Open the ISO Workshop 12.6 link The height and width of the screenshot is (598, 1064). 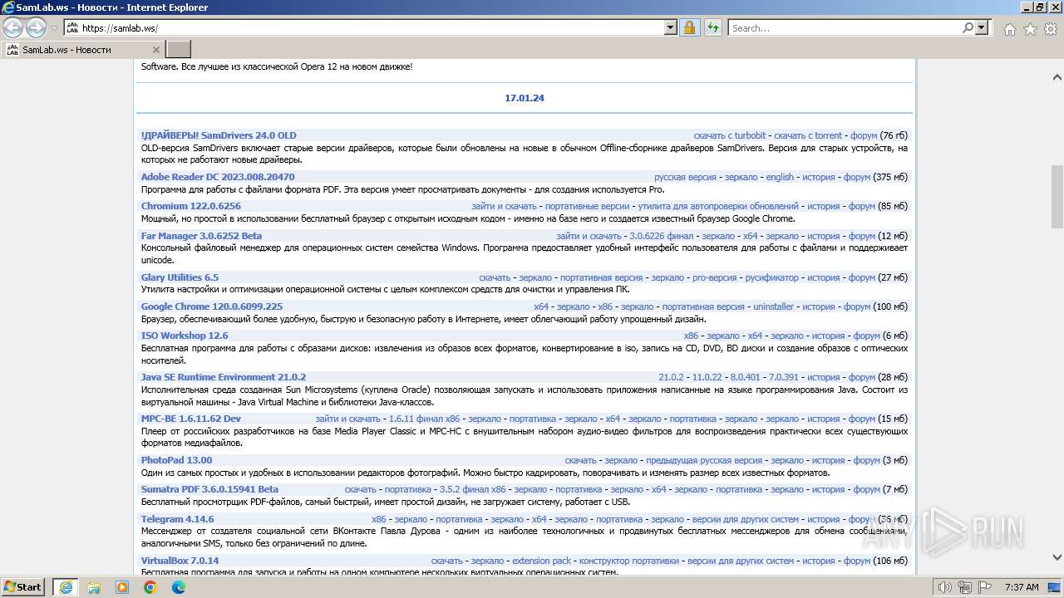(184, 336)
